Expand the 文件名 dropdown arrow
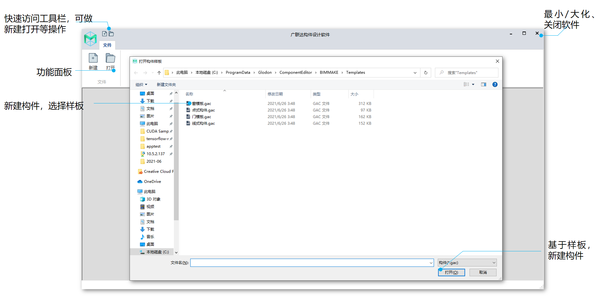The image size is (605, 304). 431,263
